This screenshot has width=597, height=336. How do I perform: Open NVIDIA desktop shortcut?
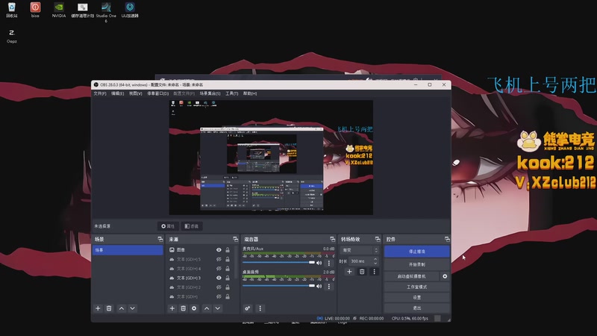coord(59,10)
